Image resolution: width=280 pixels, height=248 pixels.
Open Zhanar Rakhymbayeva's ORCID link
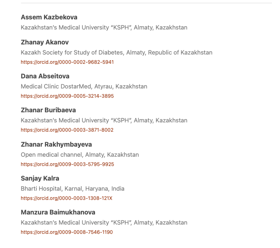click(x=67, y=164)
